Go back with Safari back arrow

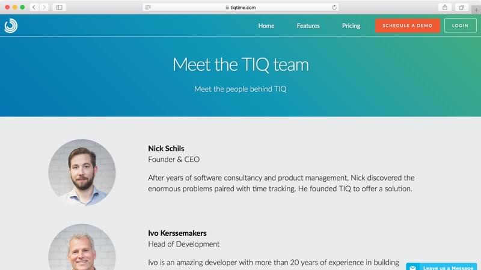(x=34, y=7)
